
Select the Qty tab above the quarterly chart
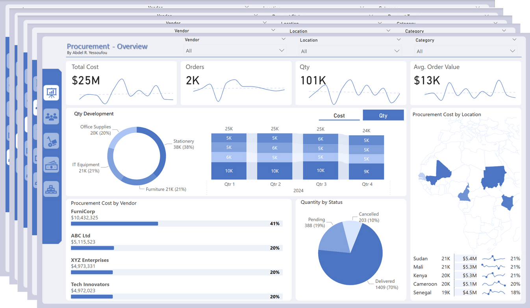[383, 115]
